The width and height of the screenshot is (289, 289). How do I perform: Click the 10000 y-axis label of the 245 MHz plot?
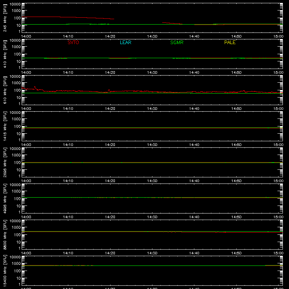(x=15, y=4)
